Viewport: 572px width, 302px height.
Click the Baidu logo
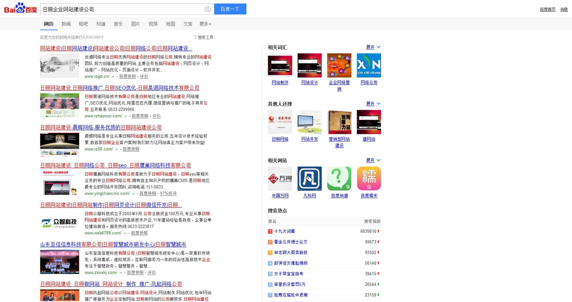20,8
